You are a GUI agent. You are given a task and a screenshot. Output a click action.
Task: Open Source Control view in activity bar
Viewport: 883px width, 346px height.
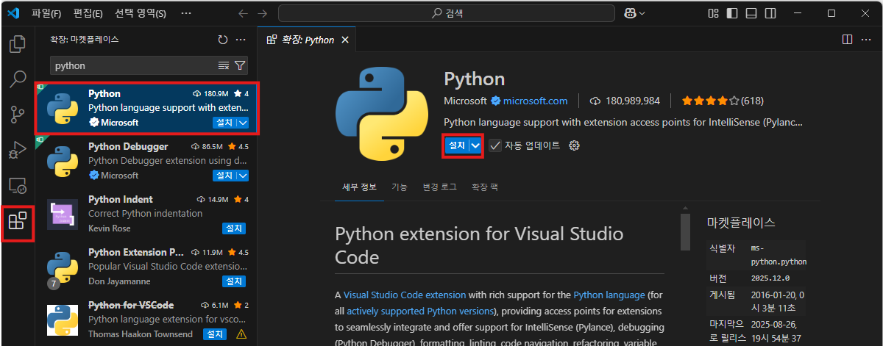(17, 114)
